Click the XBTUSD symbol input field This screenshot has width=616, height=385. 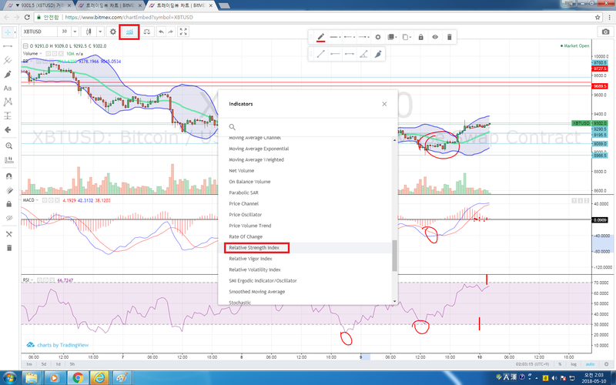[39, 32]
